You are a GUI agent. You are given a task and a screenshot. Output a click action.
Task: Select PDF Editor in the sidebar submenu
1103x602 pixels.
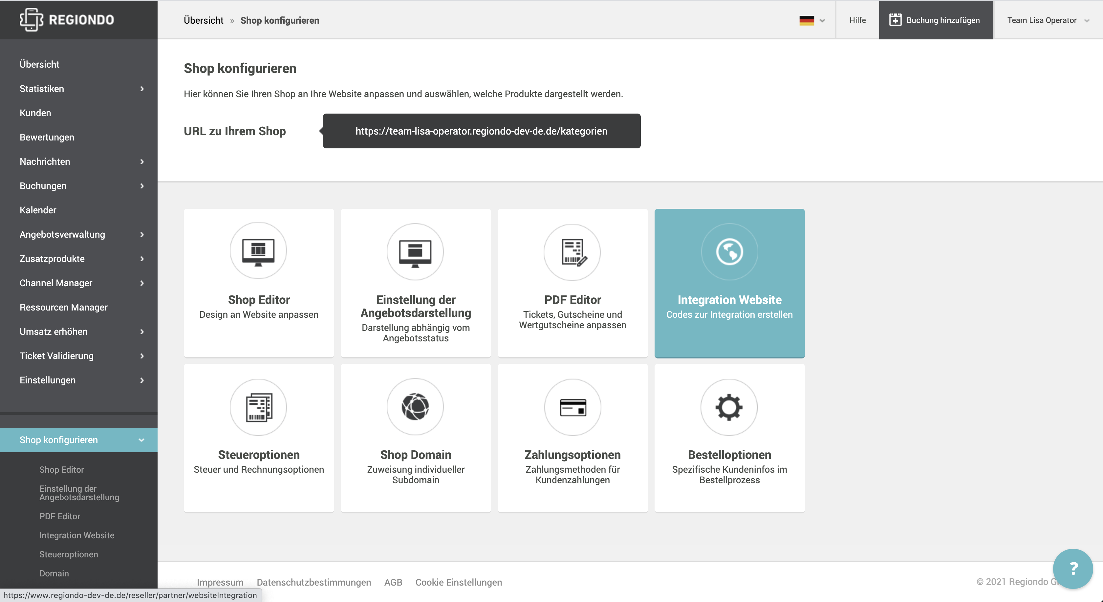(59, 516)
